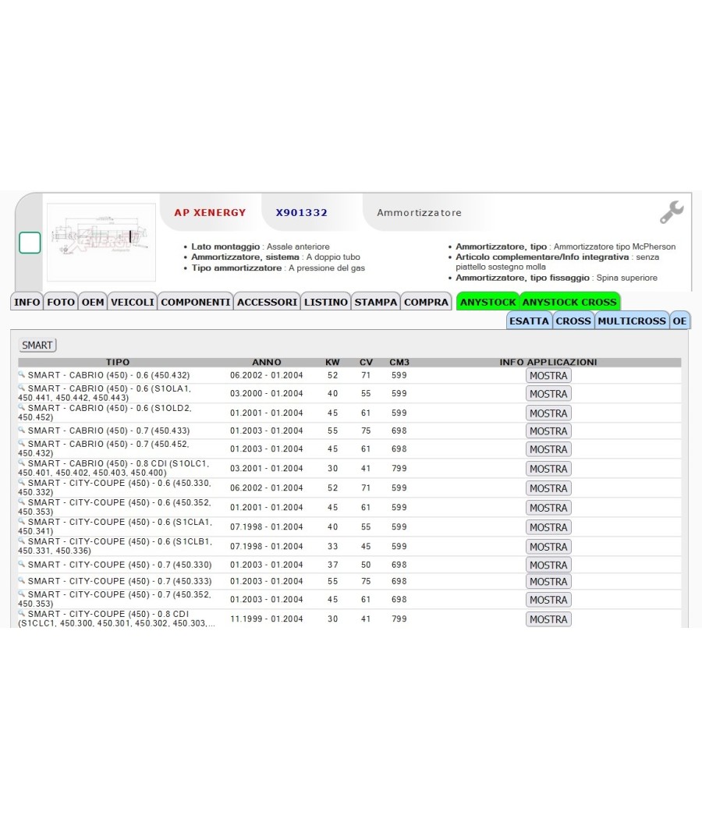Select the COMPRA tab
This screenshot has height=819, width=702.
click(426, 302)
